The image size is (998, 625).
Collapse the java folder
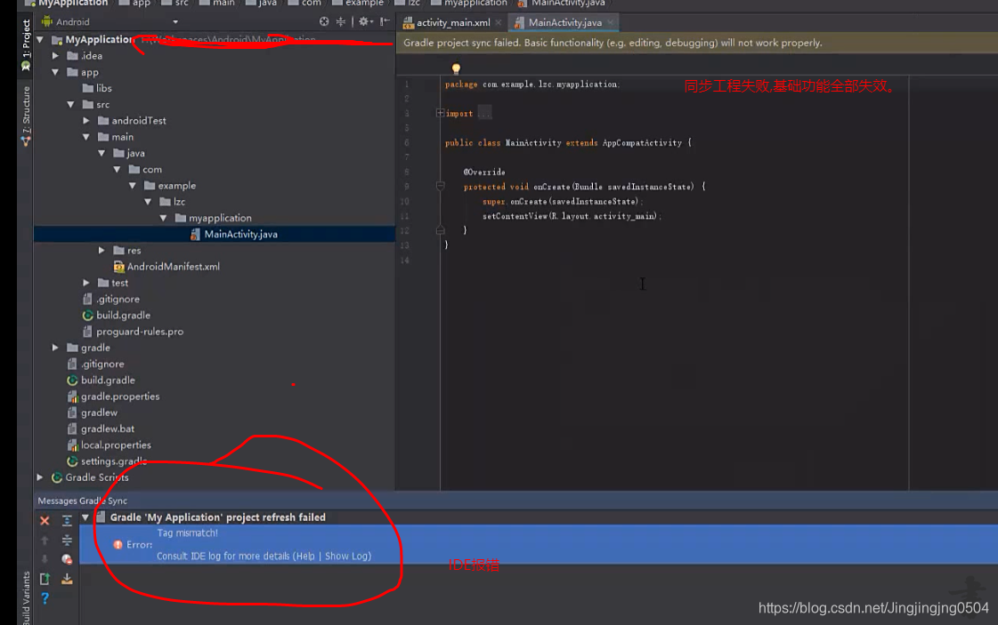pyautogui.click(x=101, y=153)
